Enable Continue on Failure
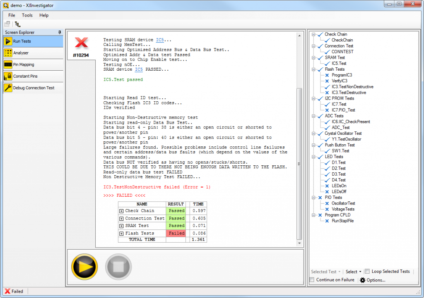Image resolution: width=424 pixels, height=298 pixels. pyautogui.click(x=312, y=280)
